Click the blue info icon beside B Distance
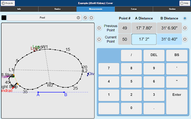 pos(185,18)
